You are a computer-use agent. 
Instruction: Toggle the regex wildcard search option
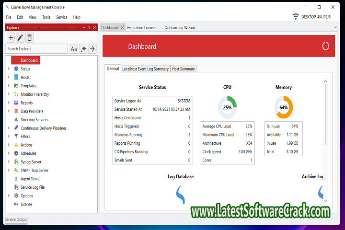click(83, 49)
